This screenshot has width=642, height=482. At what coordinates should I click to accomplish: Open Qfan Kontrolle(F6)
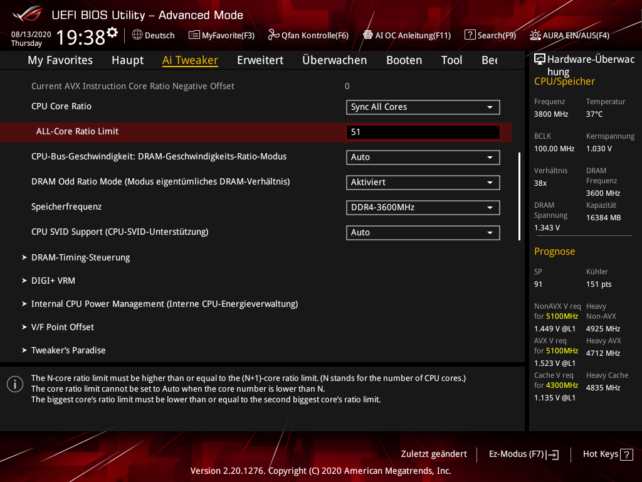coord(308,35)
